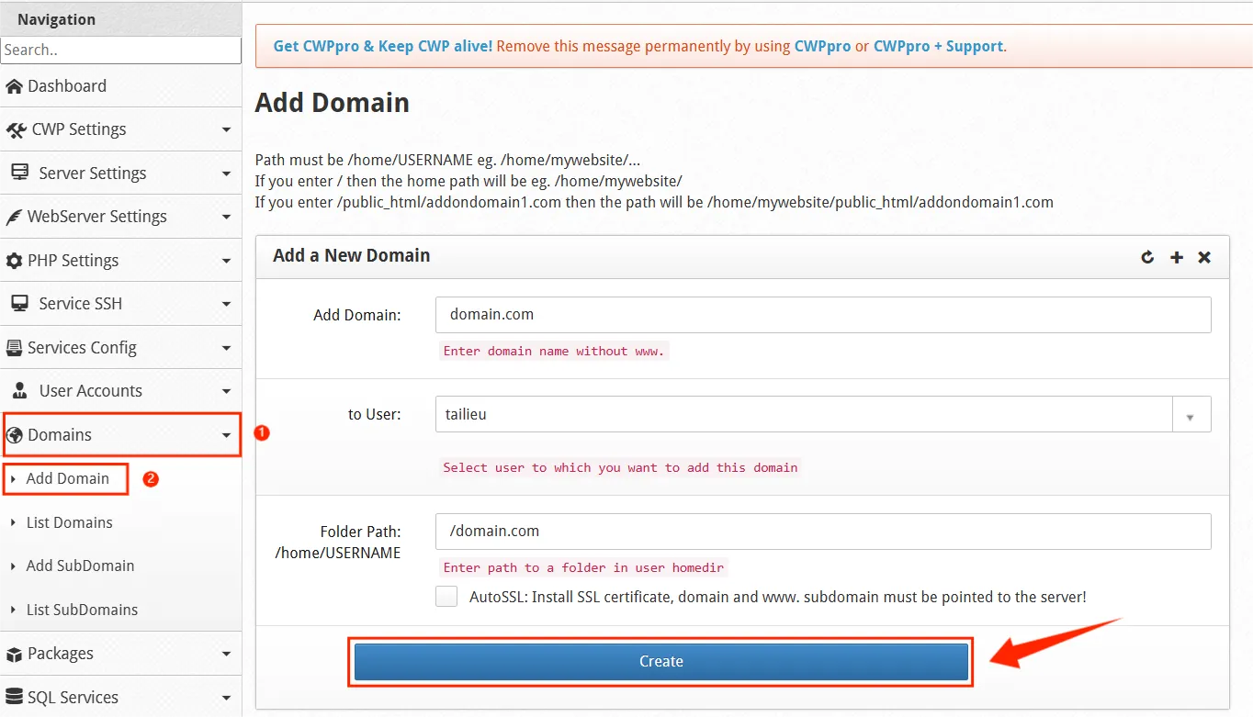This screenshot has width=1253, height=717.
Task: Collapse the Domains menu section
Action: tap(226, 433)
